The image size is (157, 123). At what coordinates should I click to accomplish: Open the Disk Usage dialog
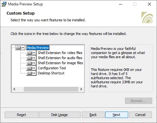(x=60, y=115)
